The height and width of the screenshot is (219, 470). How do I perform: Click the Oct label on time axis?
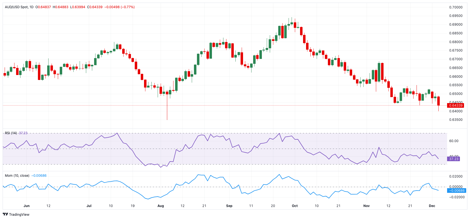[295, 206]
